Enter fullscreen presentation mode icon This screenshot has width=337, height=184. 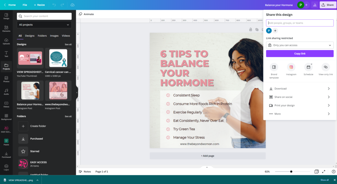coord(324,172)
